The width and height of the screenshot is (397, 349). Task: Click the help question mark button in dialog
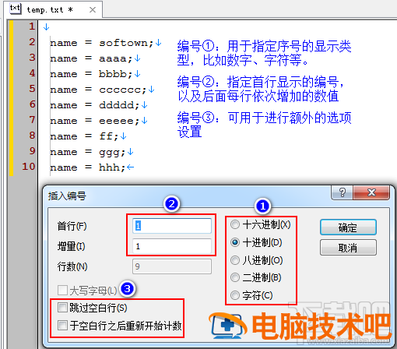(342, 192)
